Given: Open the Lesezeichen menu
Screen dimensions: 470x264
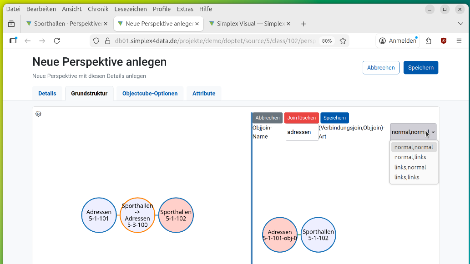Looking at the screenshot, I should pyautogui.click(x=131, y=9).
